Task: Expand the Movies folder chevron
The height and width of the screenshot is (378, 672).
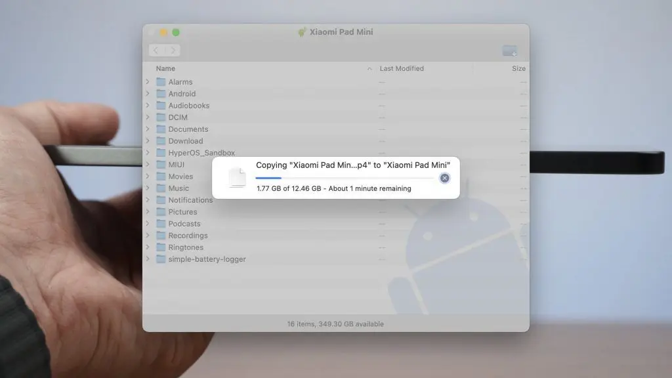Action: 148,176
